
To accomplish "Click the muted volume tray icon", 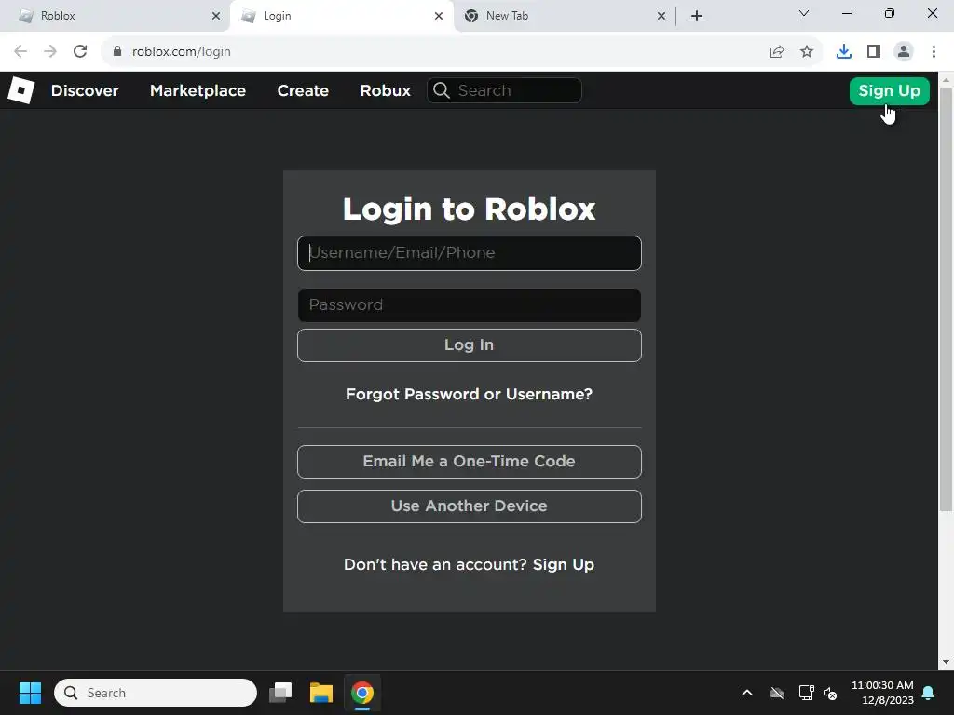I will [830, 693].
